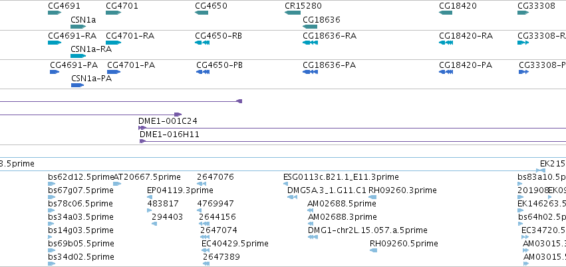Click the CG4701-RA transcript glyph
Image resolution: width=566 pixels, height=267 pixels.
[113, 43]
